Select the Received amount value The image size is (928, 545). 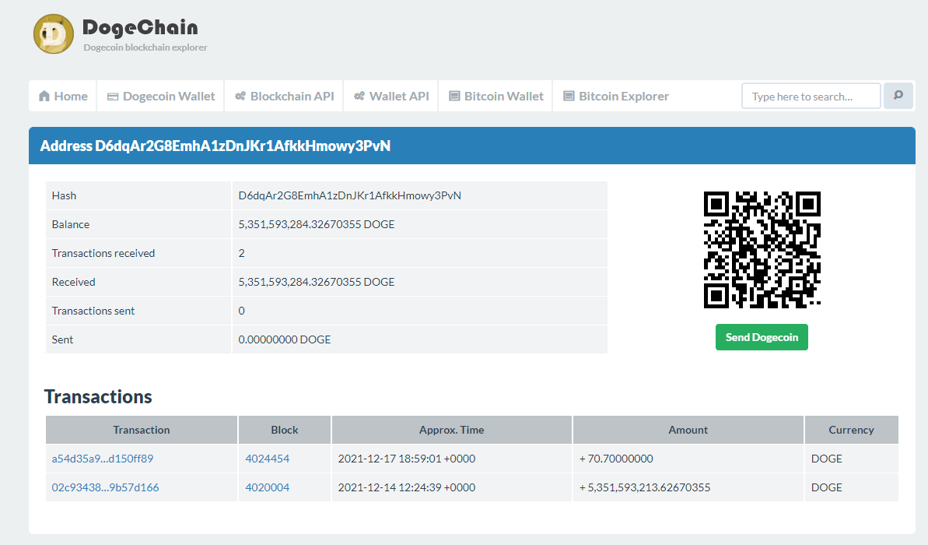[x=317, y=282]
